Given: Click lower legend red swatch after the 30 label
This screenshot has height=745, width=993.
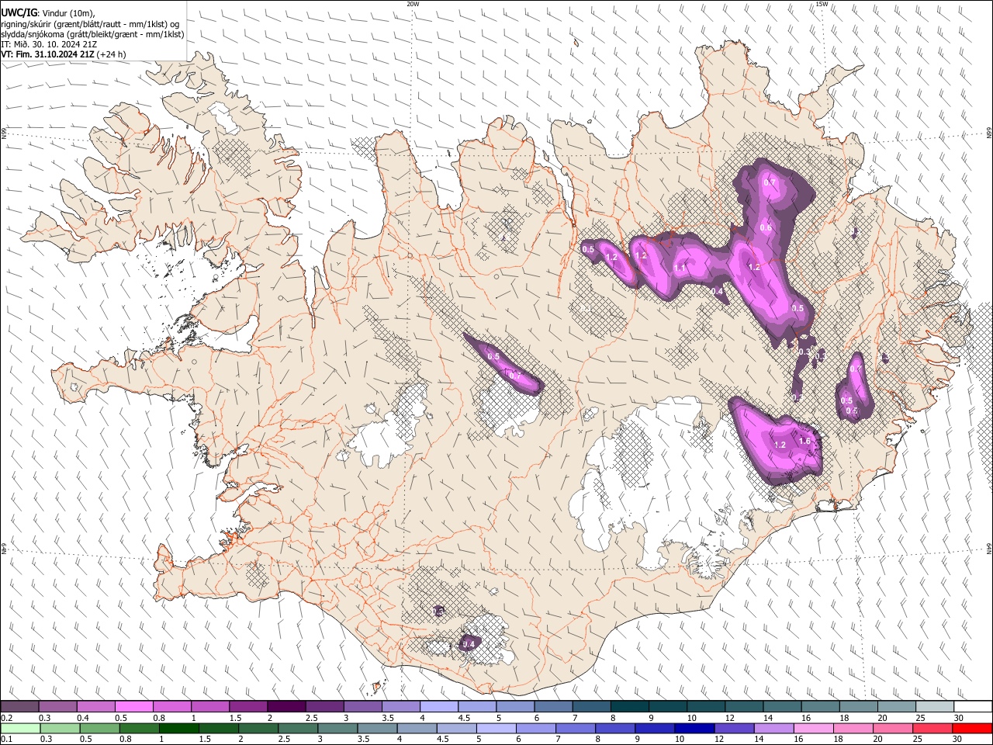Looking at the screenshot, I should [x=973, y=728].
